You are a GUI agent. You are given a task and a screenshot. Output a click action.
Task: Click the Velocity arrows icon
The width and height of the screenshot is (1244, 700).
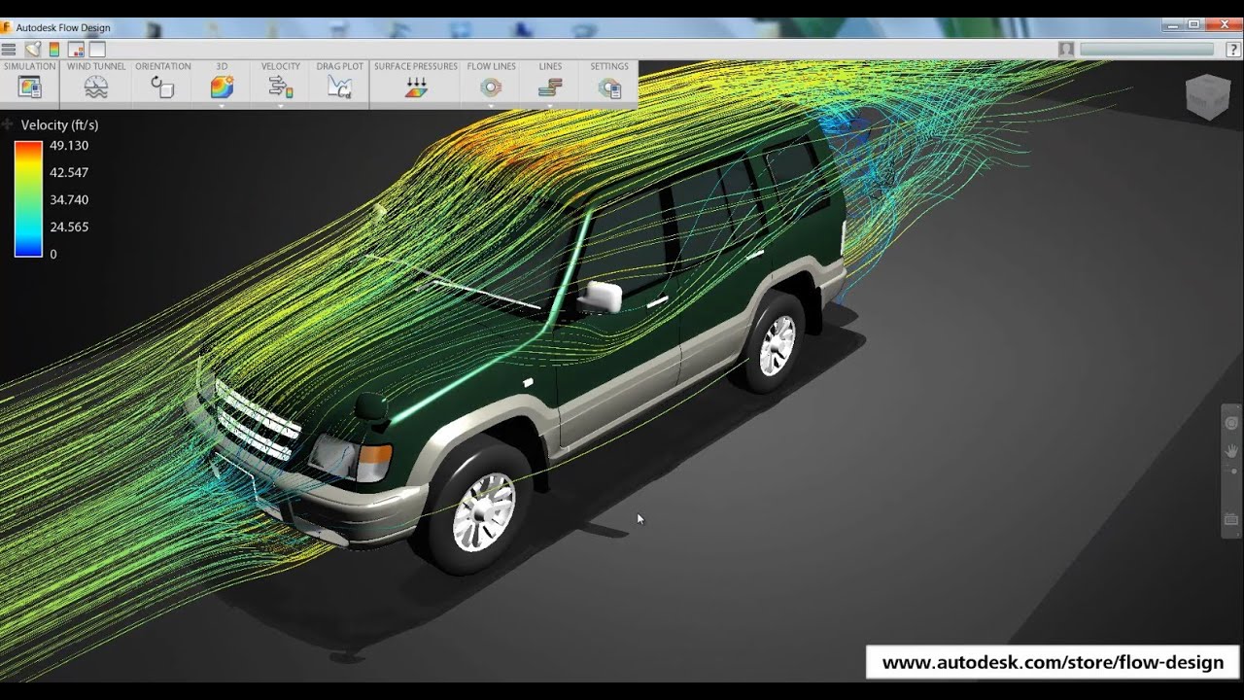coord(280,87)
